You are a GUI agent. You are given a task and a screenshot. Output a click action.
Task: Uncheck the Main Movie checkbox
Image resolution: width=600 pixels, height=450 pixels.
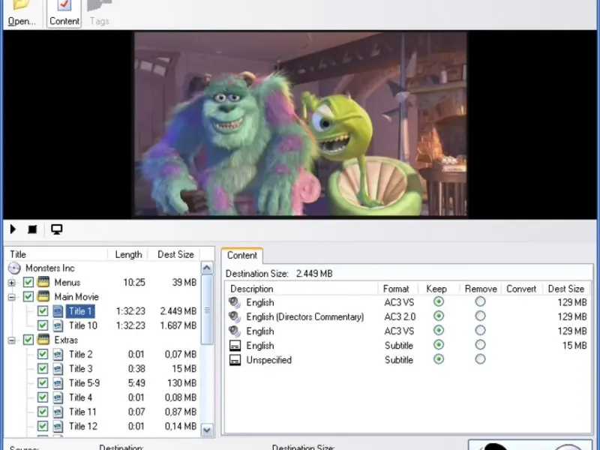[28, 296]
